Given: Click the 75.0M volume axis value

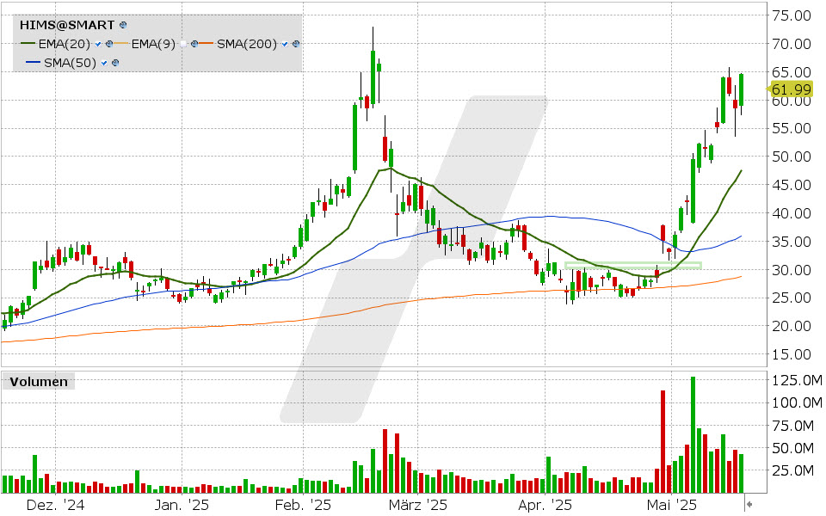Looking at the screenshot, I should [792, 426].
